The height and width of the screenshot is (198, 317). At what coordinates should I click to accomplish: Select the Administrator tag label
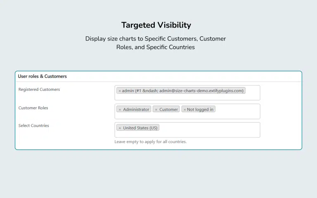[x=136, y=109]
